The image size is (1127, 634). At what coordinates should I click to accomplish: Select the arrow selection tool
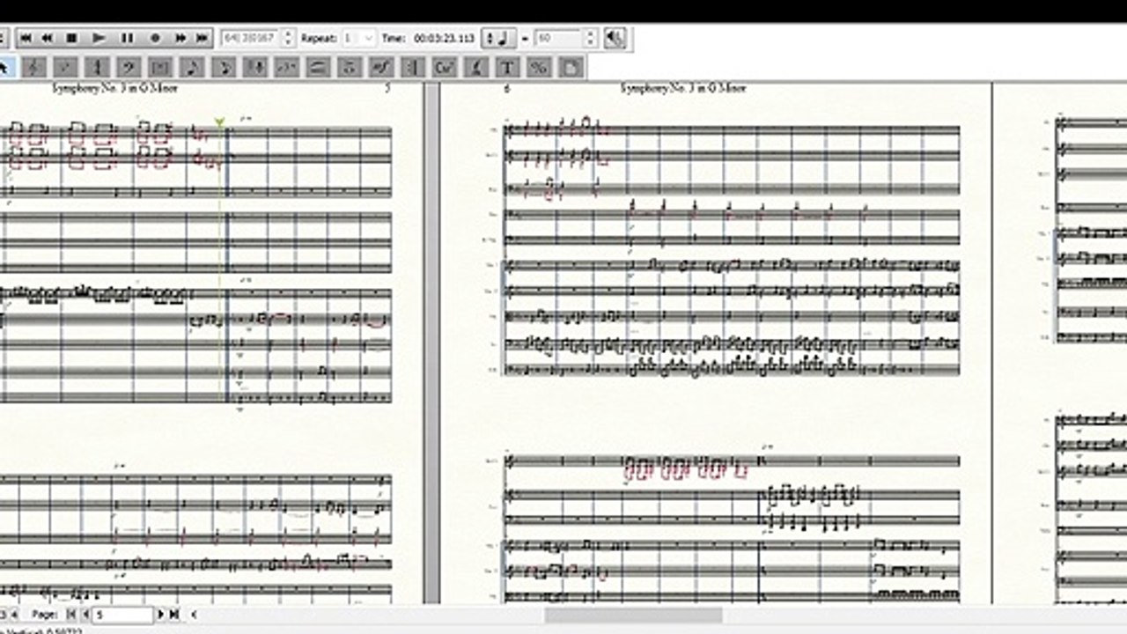pos(4,67)
